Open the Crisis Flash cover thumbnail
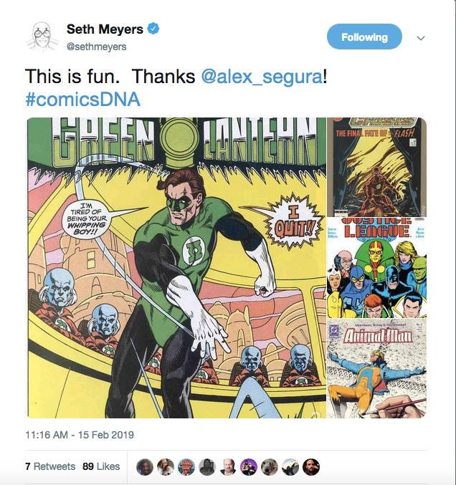 click(x=376, y=167)
